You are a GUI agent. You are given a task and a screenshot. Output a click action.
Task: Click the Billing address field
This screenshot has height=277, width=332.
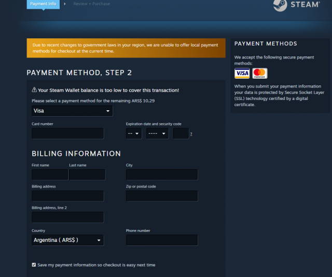pos(67,196)
